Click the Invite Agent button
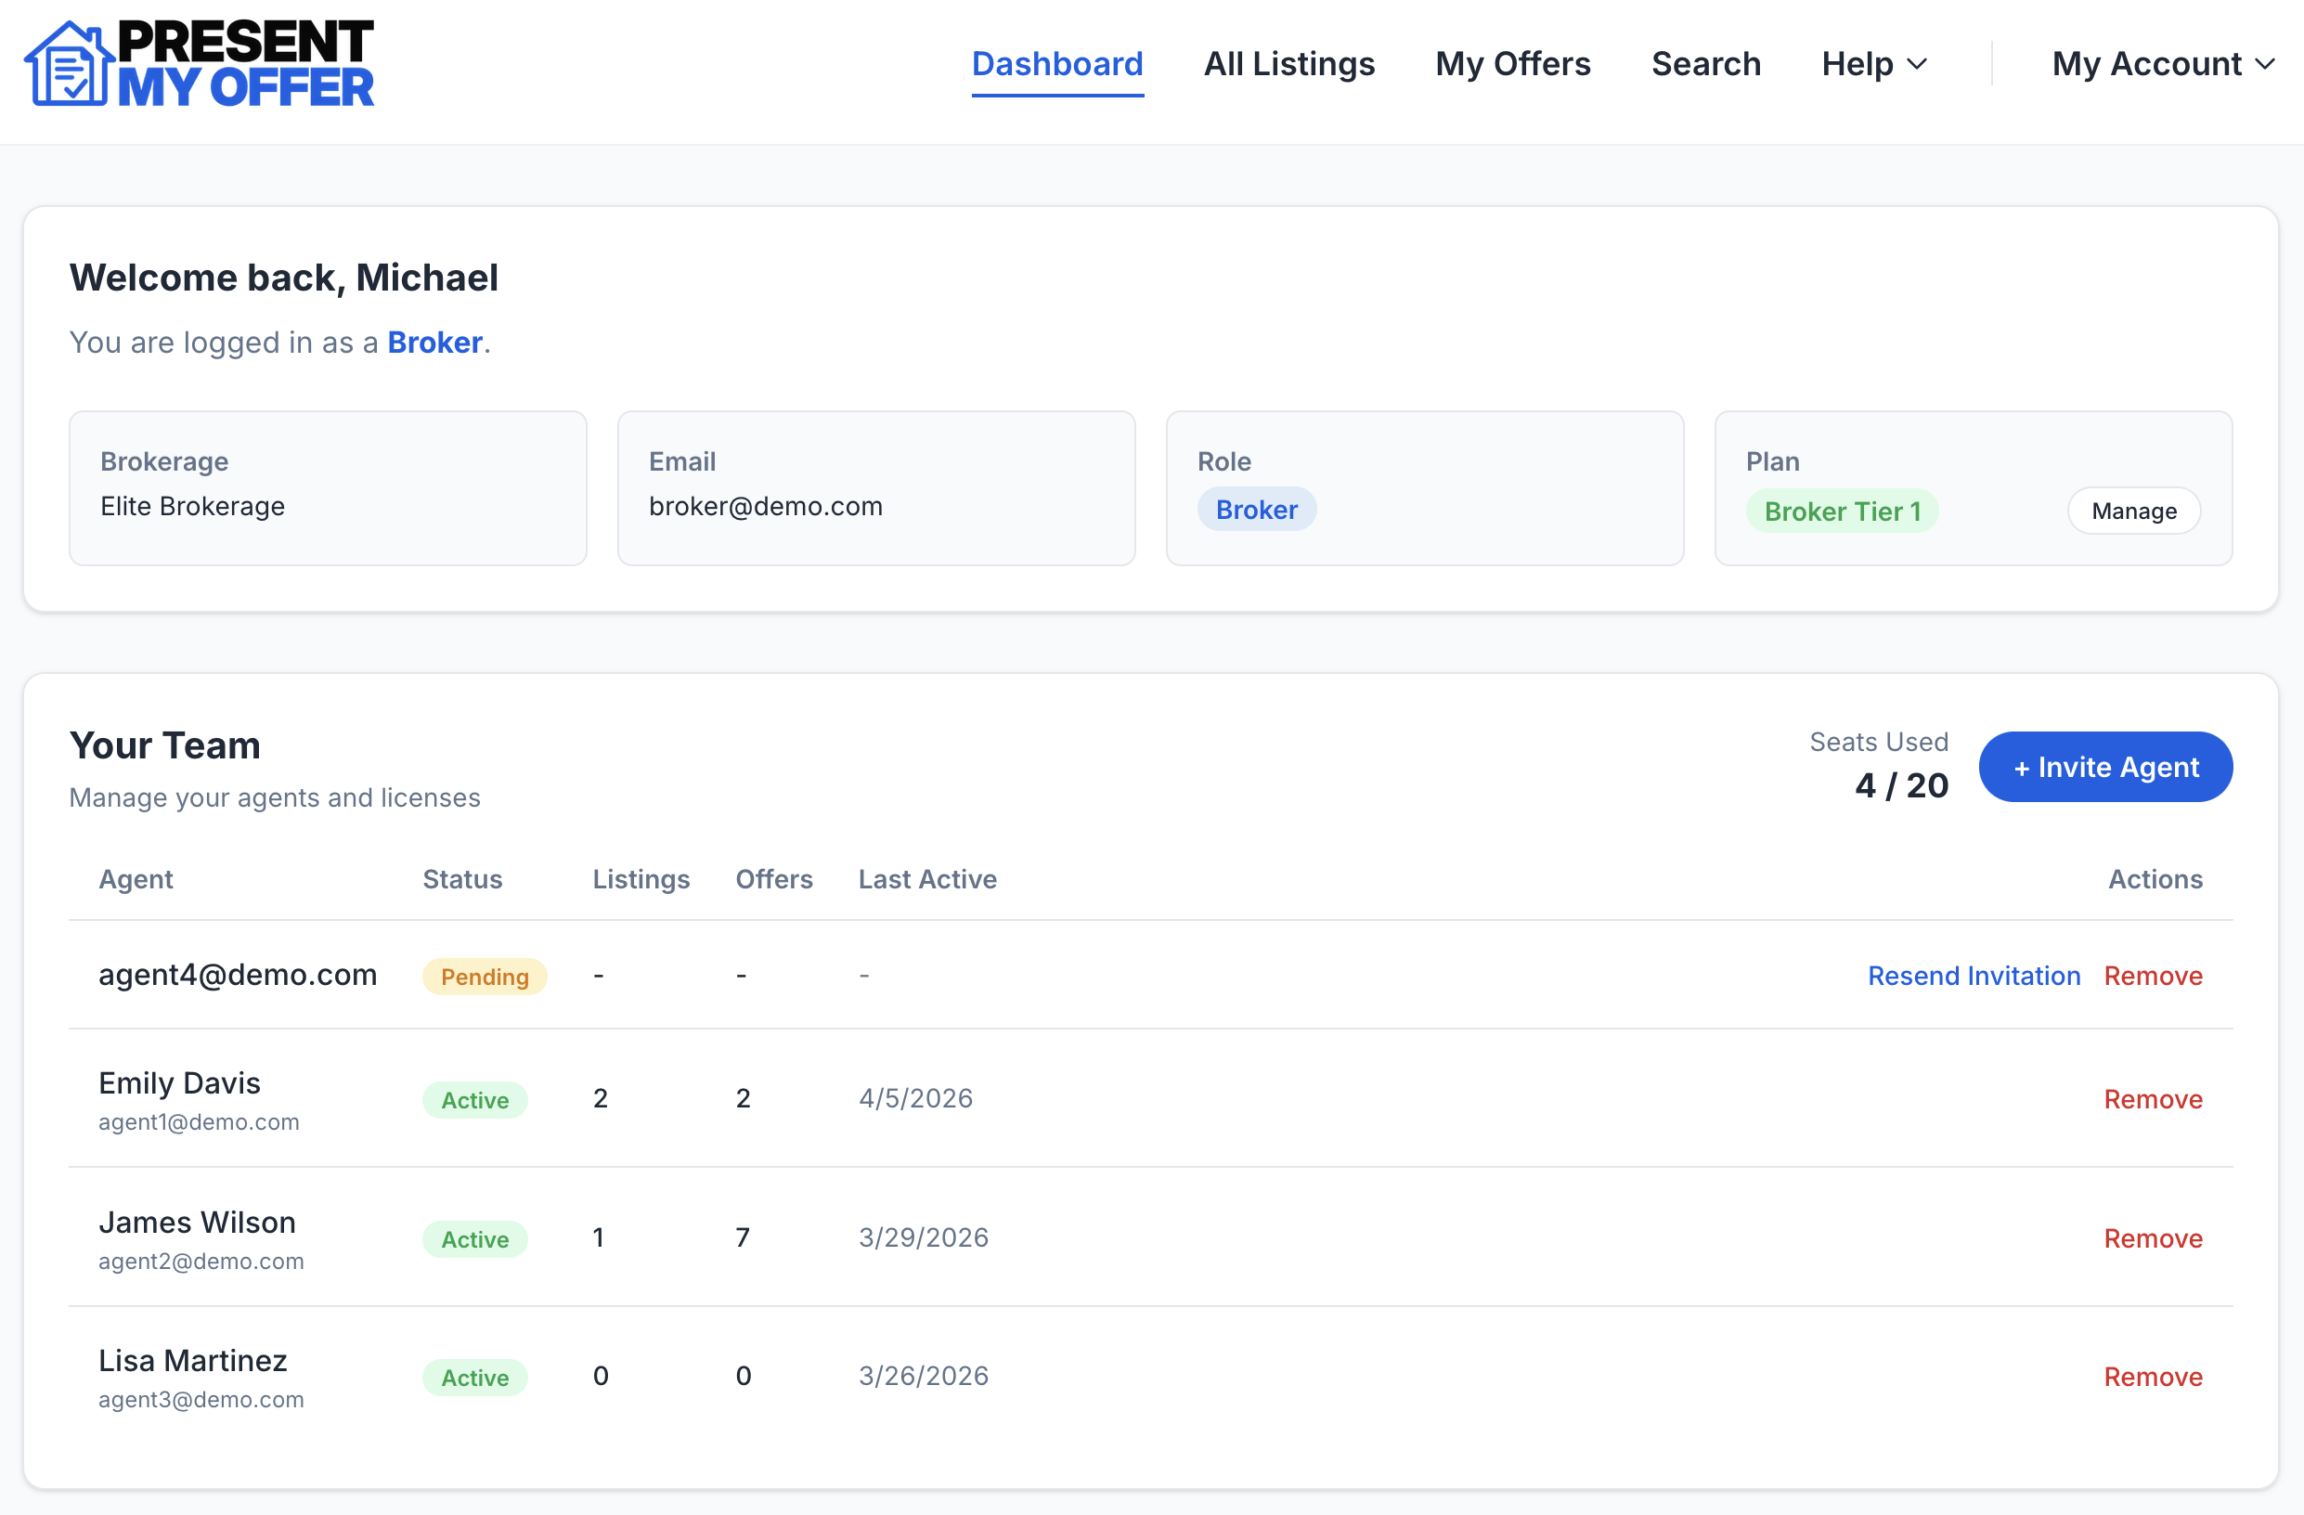 point(2106,767)
